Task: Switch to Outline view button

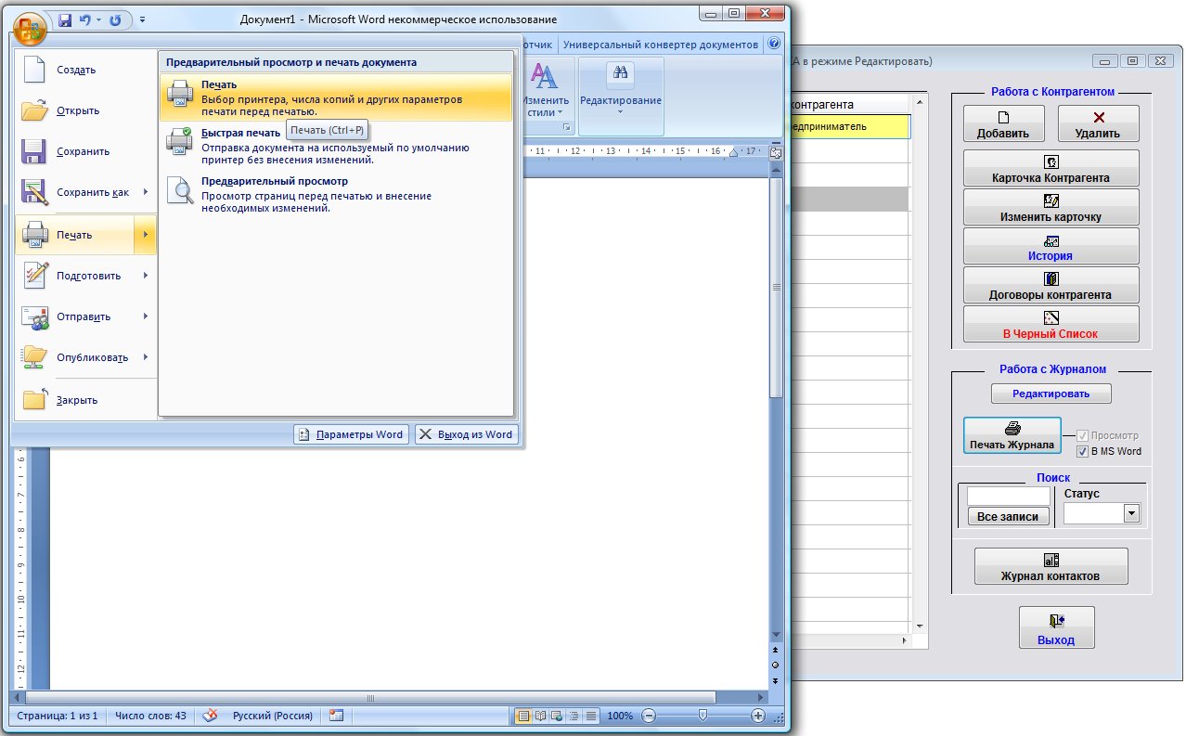Action: click(x=574, y=716)
